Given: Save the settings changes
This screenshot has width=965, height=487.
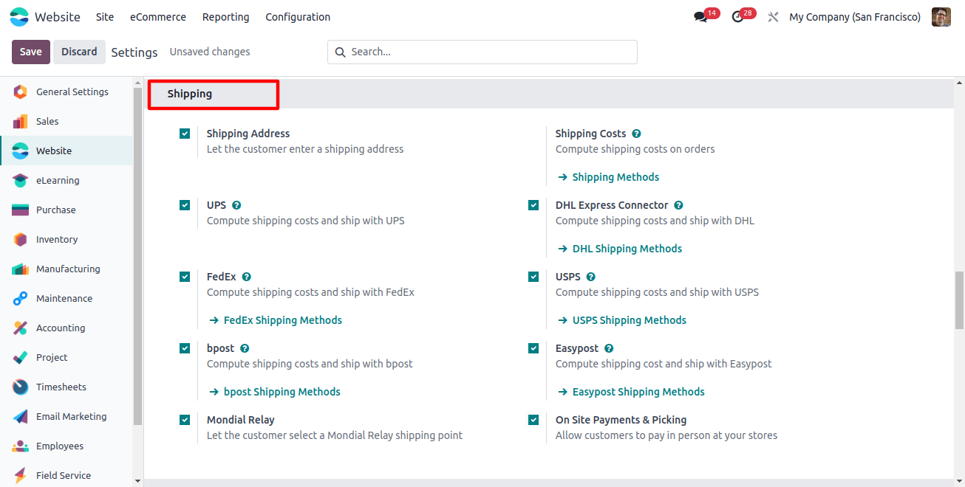Looking at the screenshot, I should tap(31, 52).
